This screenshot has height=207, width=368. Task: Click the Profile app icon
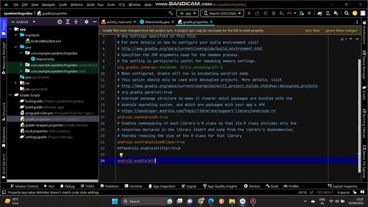pos(289,13)
